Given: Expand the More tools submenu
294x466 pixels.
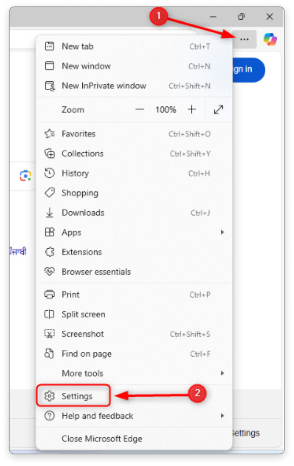Looking at the screenshot, I should click(222, 373).
